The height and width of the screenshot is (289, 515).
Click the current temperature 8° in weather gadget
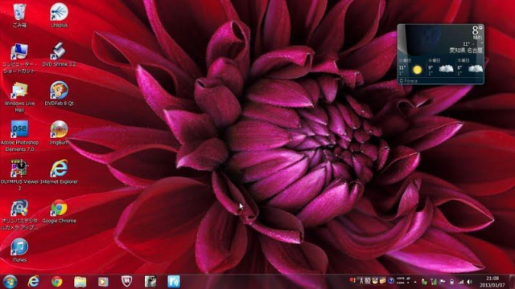tap(477, 31)
